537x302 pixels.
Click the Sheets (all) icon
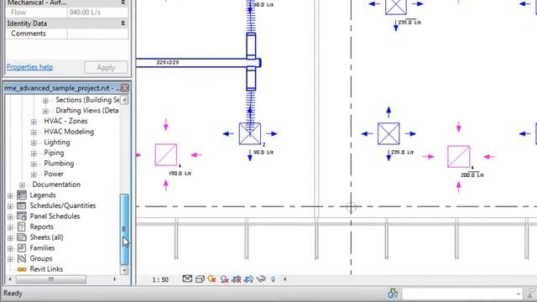pos(22,237)
